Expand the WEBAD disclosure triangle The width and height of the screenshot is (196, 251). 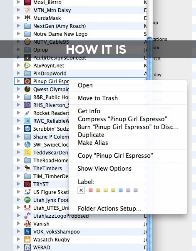click(x=19, y=247)
